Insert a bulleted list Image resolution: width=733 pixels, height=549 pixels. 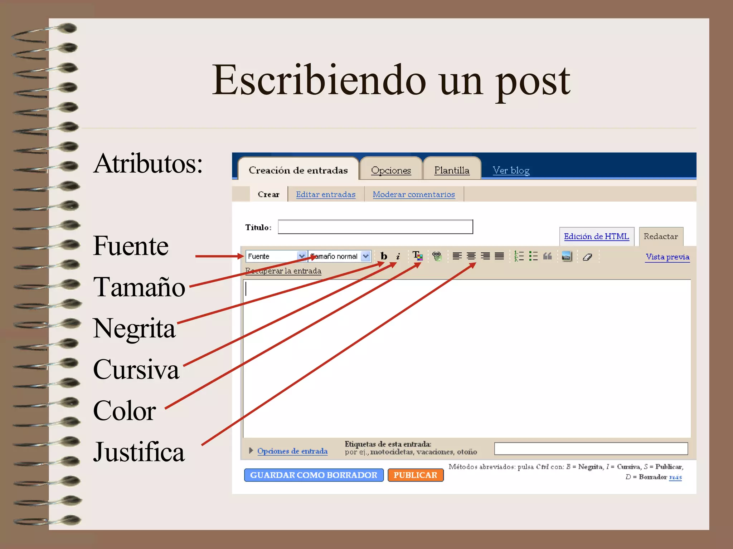coord(533,256)
